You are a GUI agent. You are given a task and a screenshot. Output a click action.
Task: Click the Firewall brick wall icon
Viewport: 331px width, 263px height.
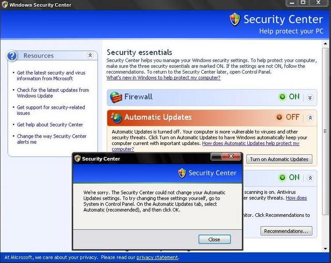point(116,97)
